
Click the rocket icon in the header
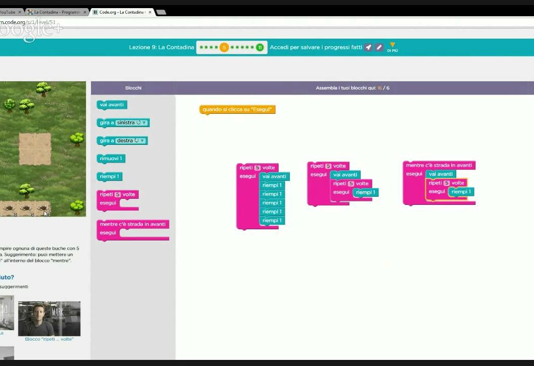[x=369, y=47]
